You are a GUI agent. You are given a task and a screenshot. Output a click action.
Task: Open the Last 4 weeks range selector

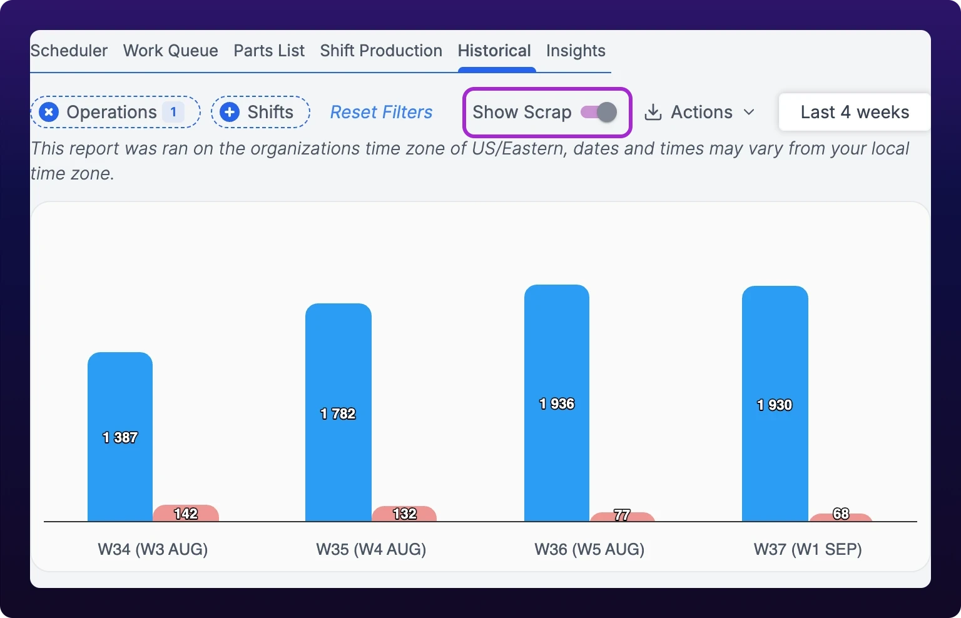854,112
